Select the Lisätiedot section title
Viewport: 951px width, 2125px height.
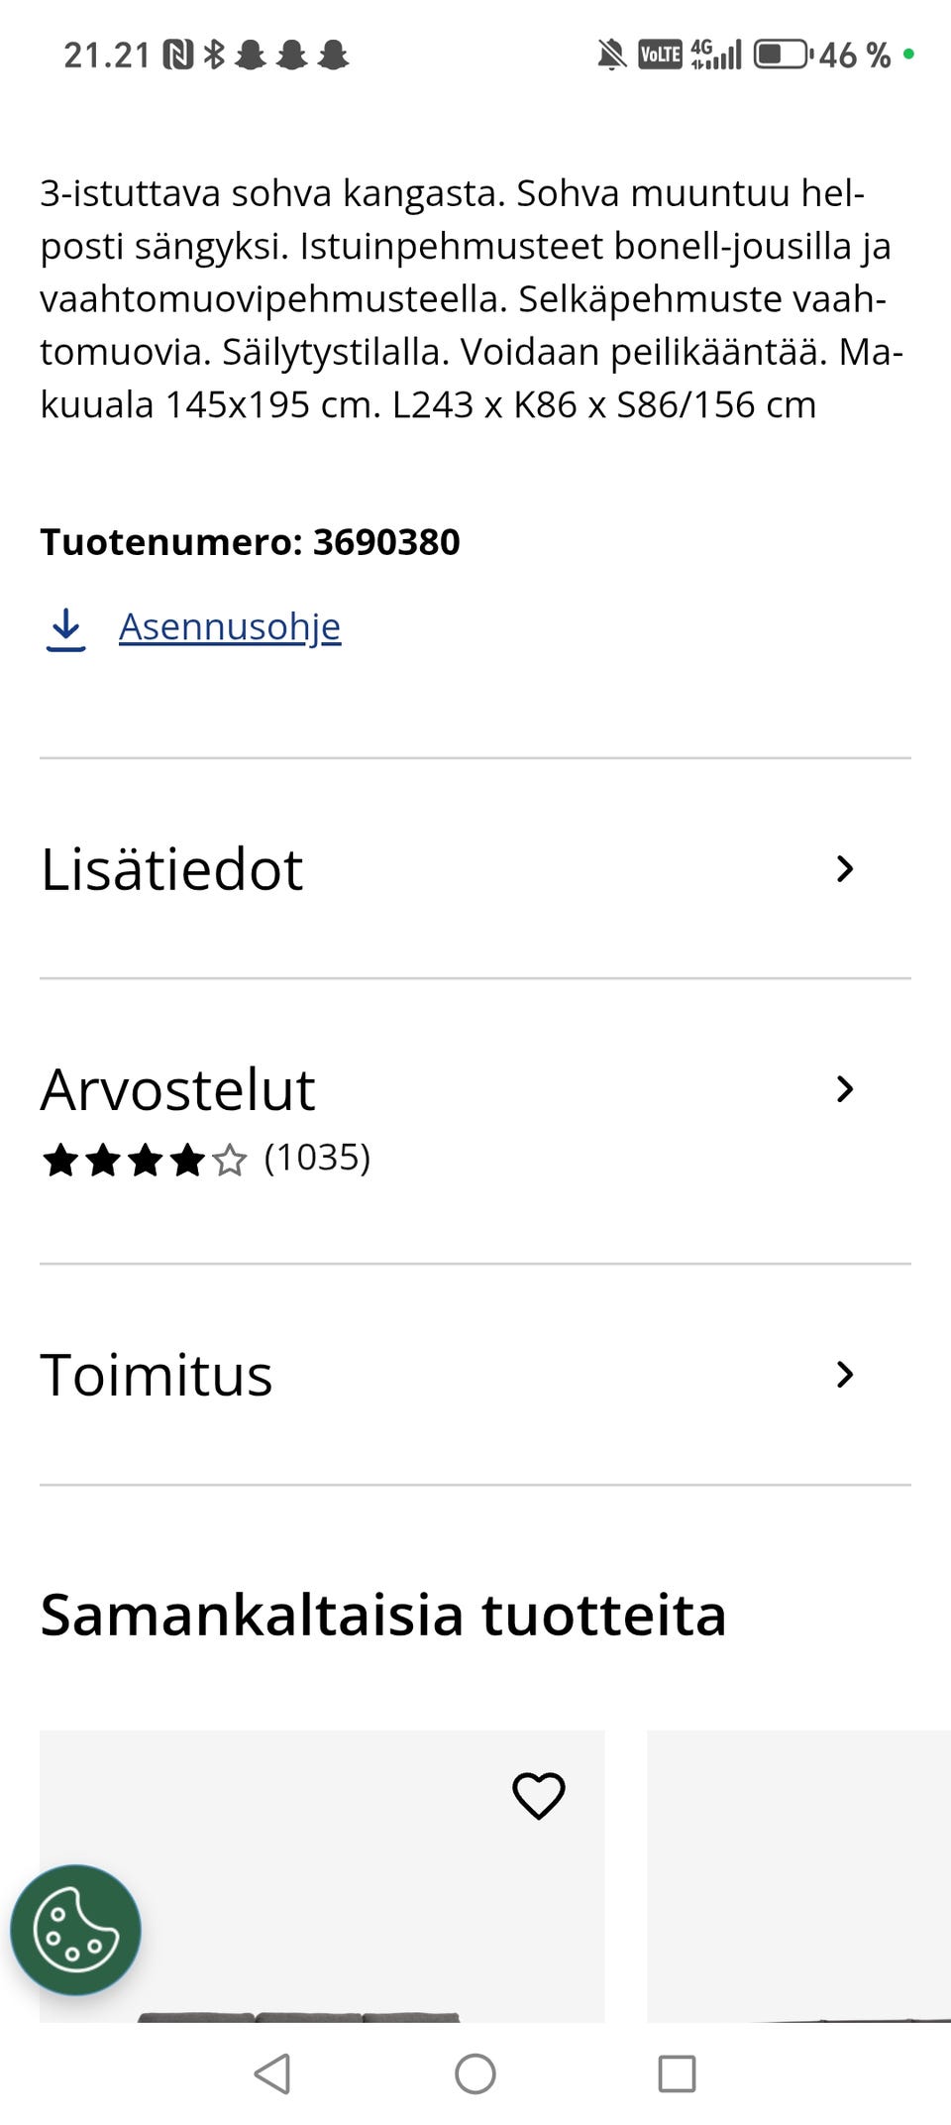[x=171, y=869]
